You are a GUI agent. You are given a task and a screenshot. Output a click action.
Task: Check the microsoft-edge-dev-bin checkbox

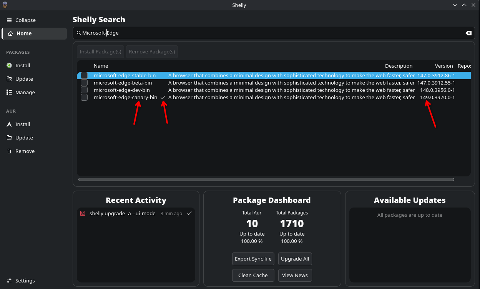pos(84,90)
